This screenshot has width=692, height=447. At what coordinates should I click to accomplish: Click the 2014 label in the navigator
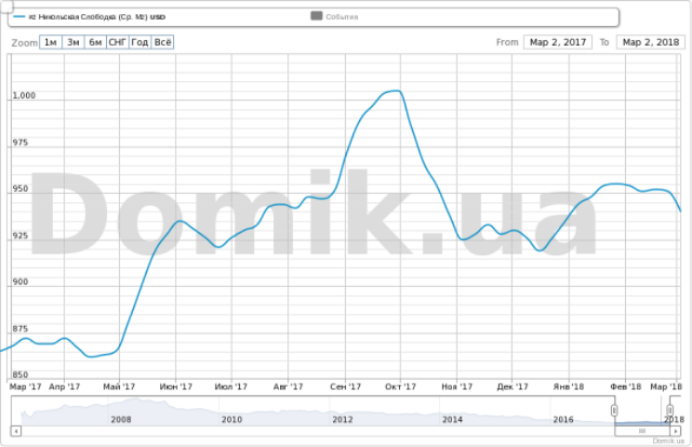(x=452, y=420)
